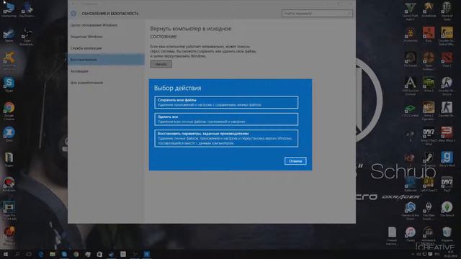Image resolution: width=461 pixels, height=259 pixels.
Task: Open the iTunes desktop shortcut
Action: [410, 234]
